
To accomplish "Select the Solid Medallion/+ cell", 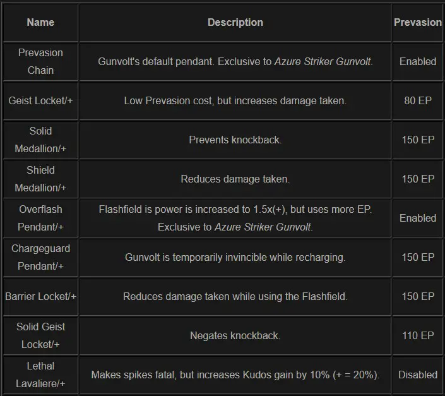I will (x=40, y=140).
